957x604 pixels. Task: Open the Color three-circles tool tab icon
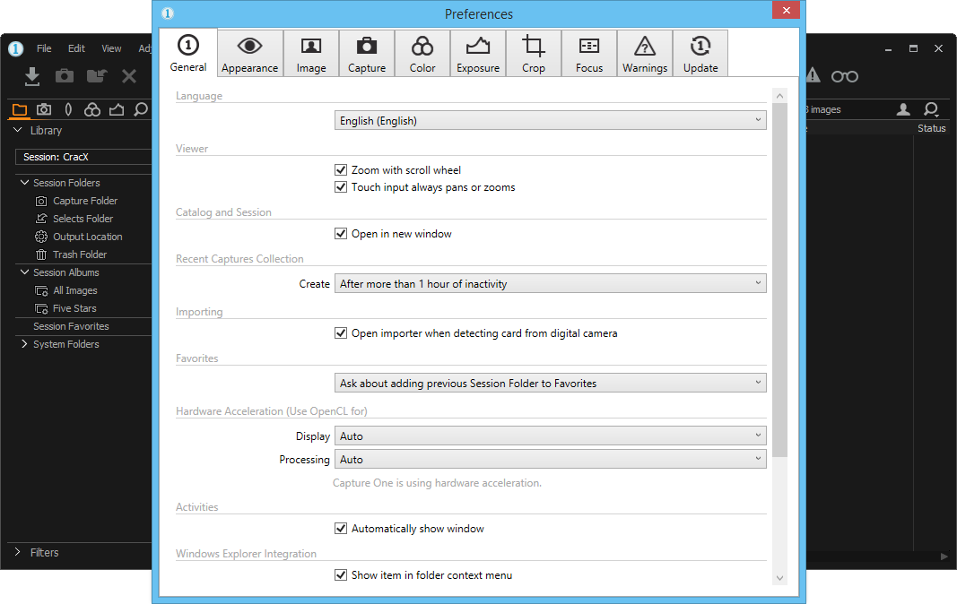(92, 109)
